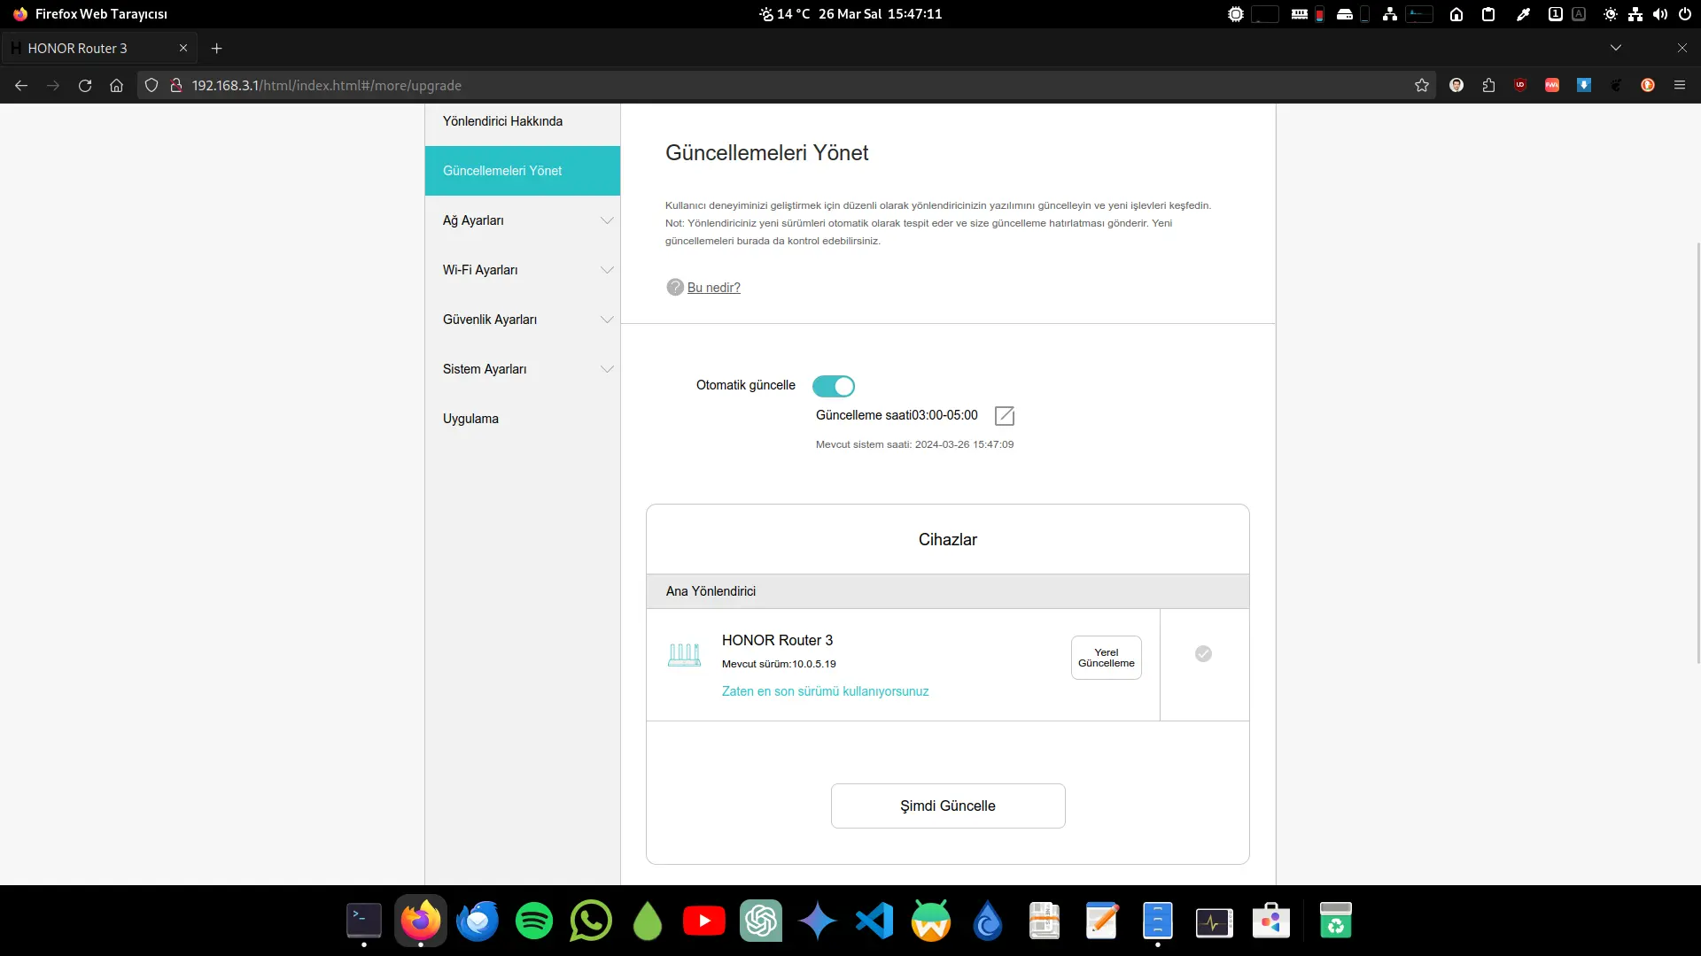Viewport: 1701px width, 956px height.
Task: Launch Terminal from the dock
Action: (x=364, y=921)
